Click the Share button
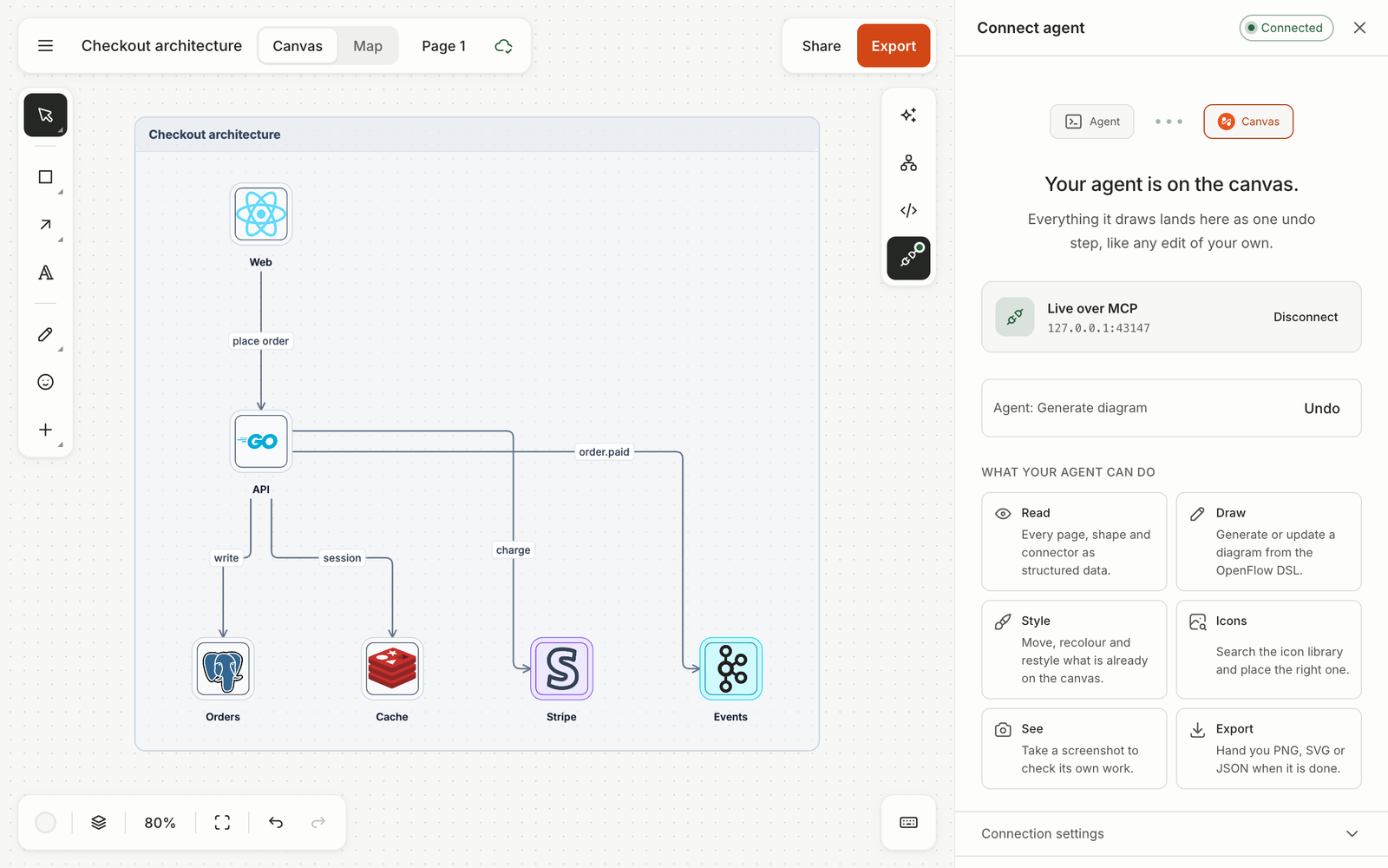The height and width of the screenshot is (868, 1388). 821,46
